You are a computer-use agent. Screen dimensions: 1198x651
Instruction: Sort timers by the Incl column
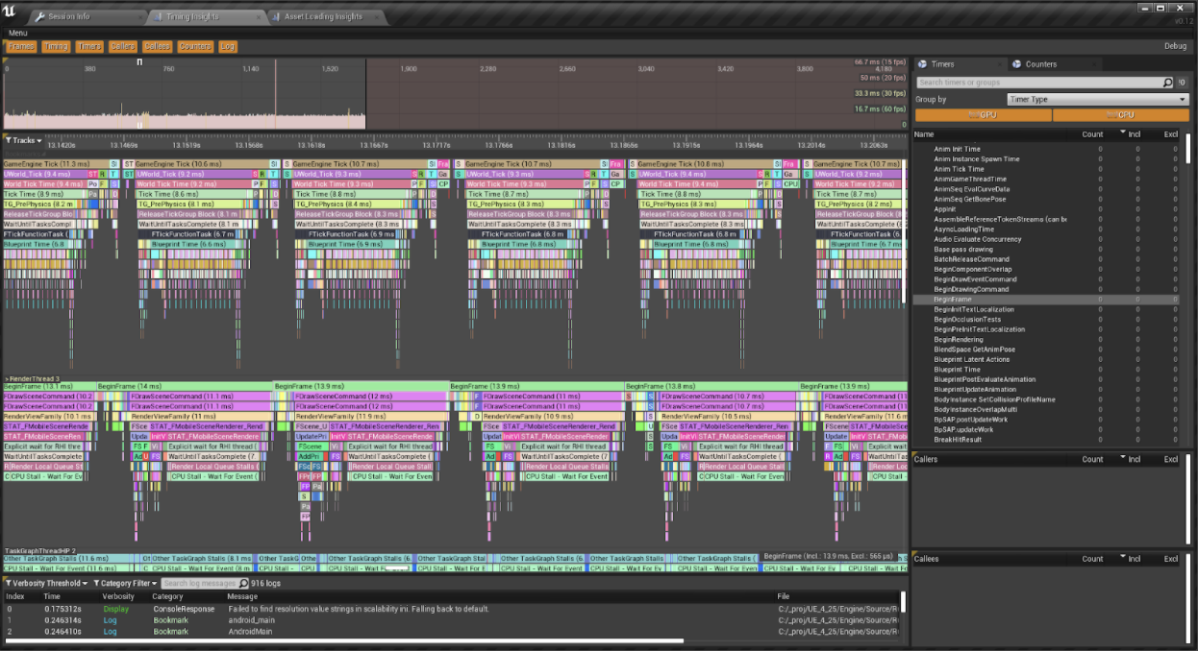(1135, 134)
